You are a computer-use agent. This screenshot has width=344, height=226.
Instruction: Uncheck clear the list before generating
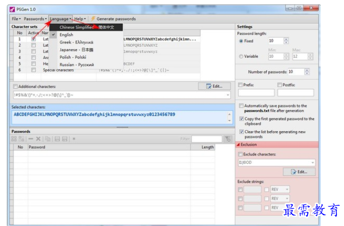coord(242,132)
